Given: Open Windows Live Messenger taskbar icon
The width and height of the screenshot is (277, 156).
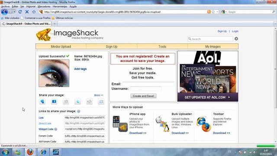Looking at the screenshot, I should (17, 152).
